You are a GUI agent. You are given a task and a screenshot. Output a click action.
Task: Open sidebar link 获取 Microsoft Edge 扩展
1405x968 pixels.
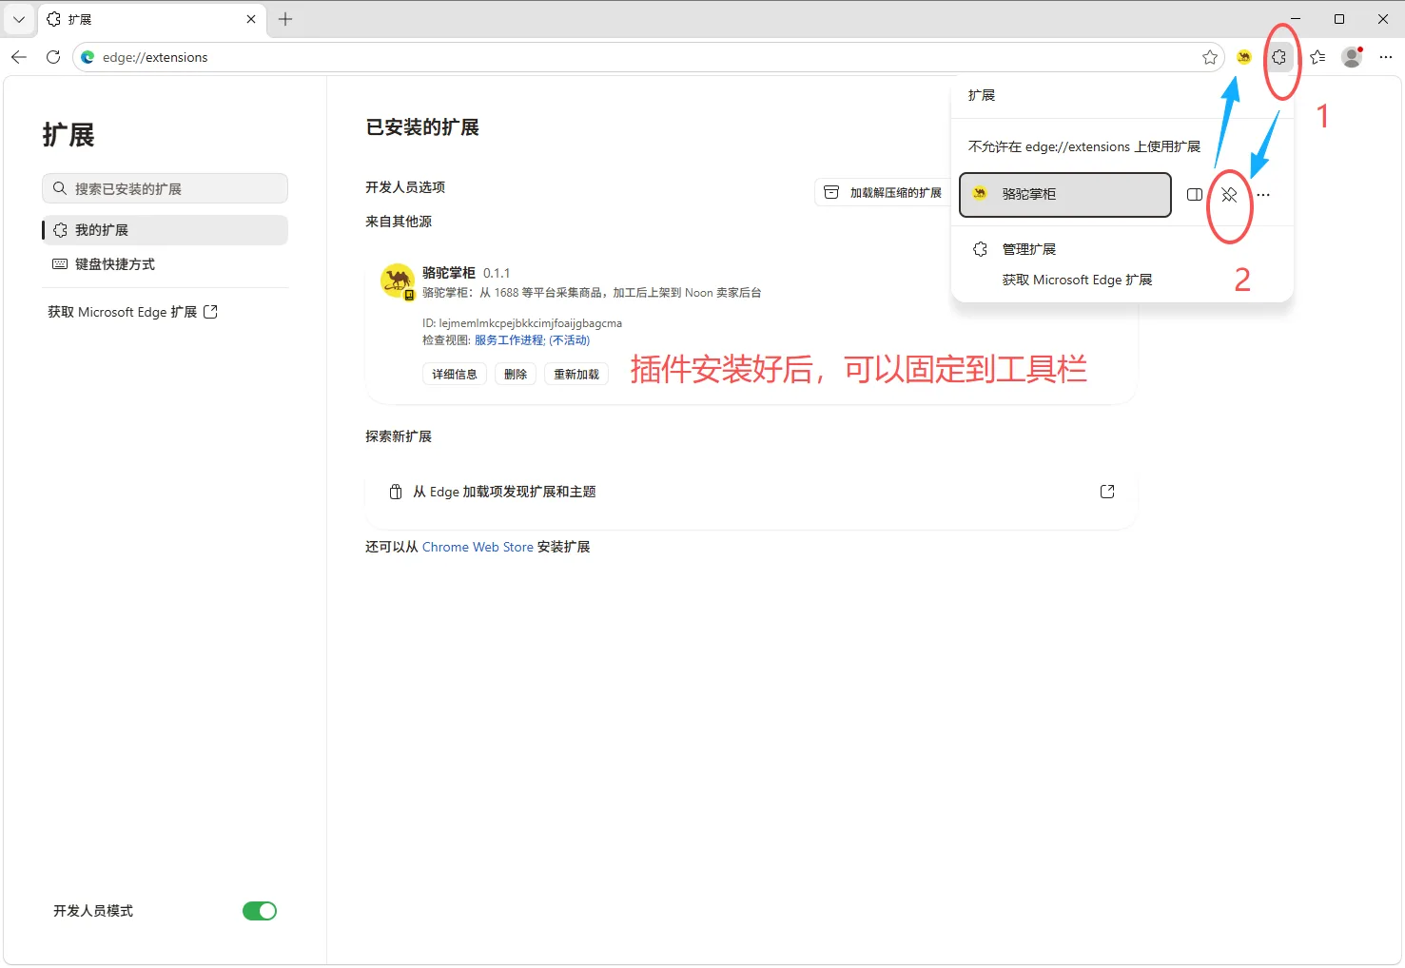(x=133, y=312)
